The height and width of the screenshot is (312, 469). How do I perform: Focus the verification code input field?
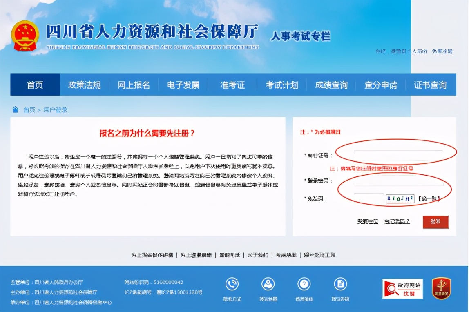pyautogui.click(x=368, y=198)
